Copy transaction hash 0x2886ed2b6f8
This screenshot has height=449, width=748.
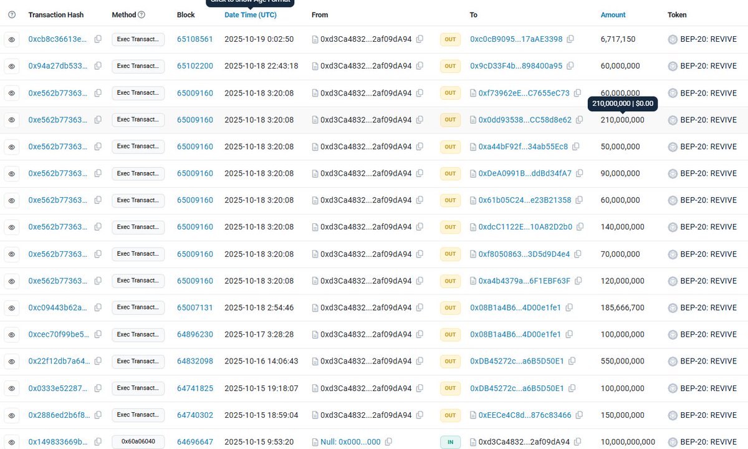tap(98, 415)
